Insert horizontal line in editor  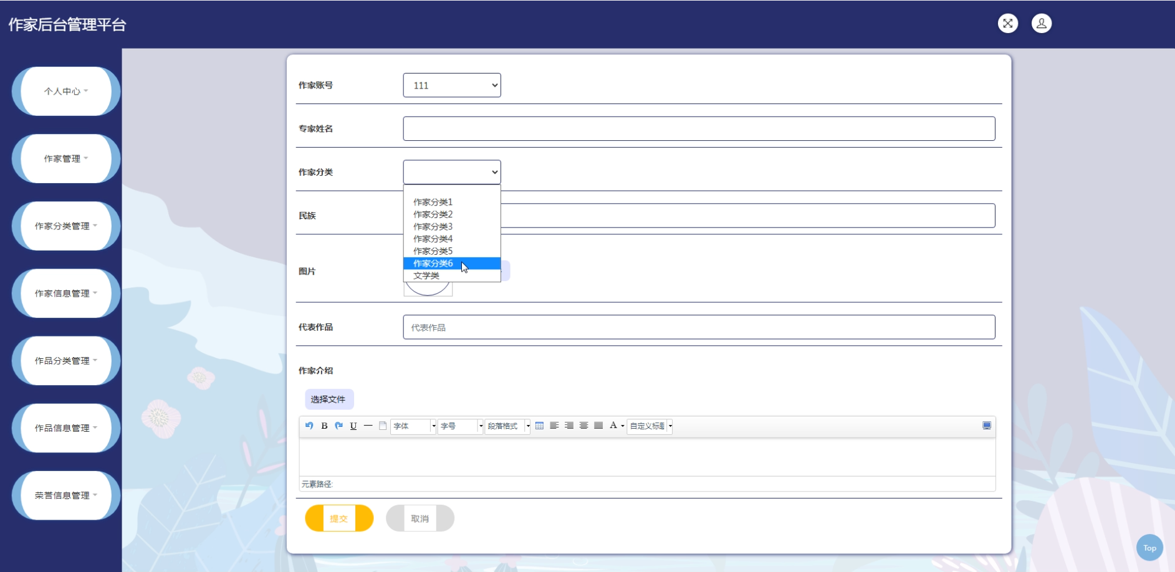(368, 426)
